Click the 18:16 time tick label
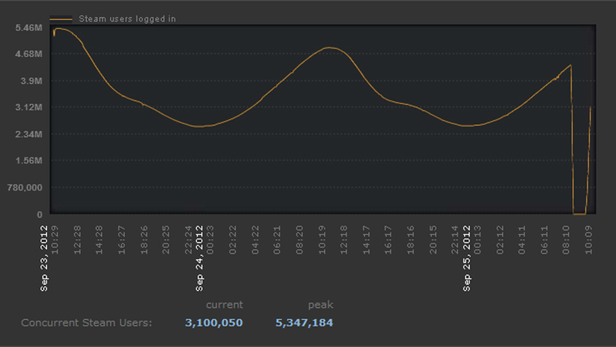The width and height of the screenshot is (616, 347). tap(411, 240)
